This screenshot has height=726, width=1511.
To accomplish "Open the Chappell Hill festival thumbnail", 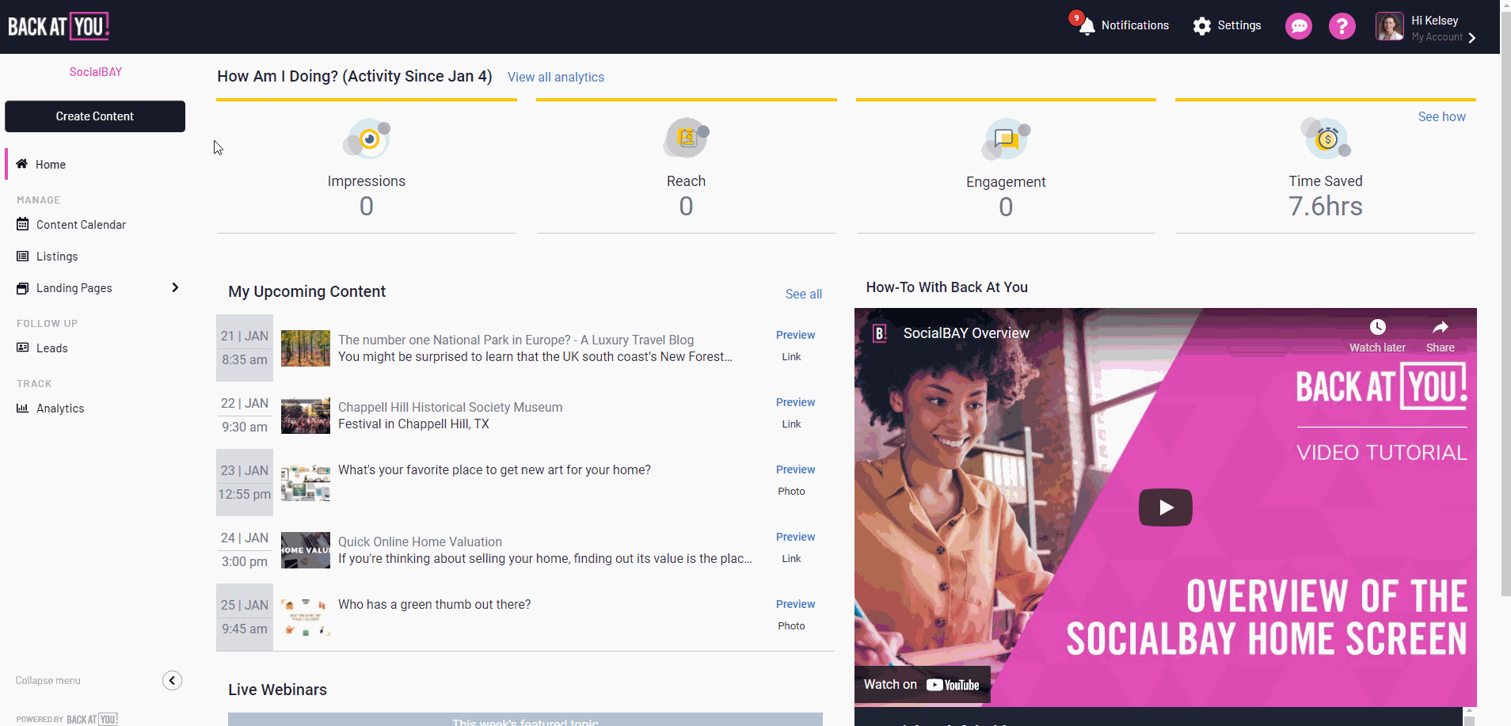I will (x=306, y=416).
